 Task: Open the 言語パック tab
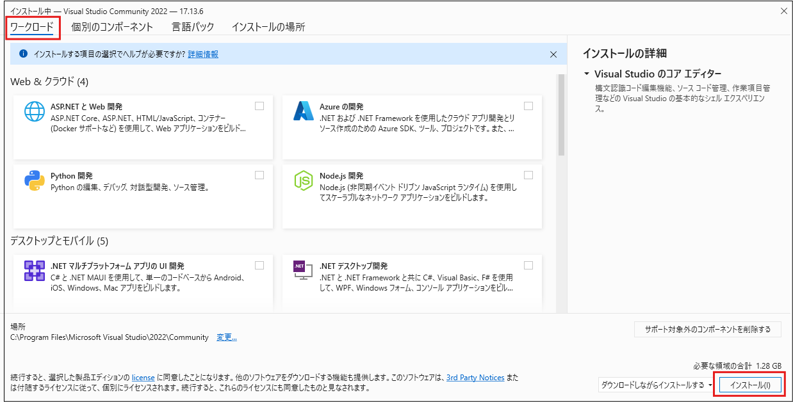pyautogui.click(x=192, y=27)
